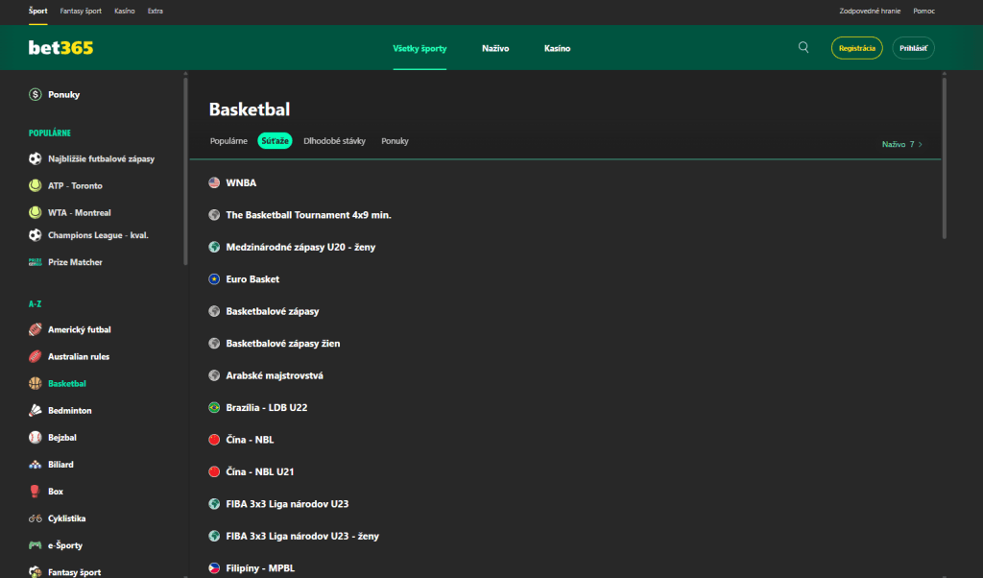Open the Extra link in top bar

coord(156,12)
